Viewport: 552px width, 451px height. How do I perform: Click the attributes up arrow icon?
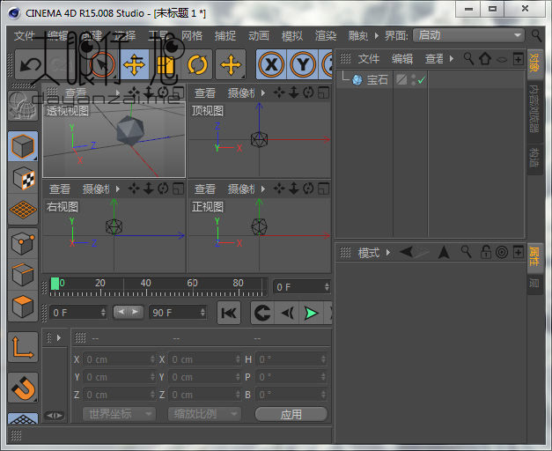[444, 252]
